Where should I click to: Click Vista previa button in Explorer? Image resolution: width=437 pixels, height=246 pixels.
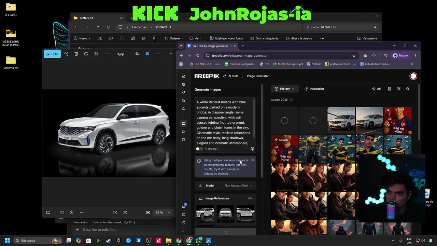367,38
